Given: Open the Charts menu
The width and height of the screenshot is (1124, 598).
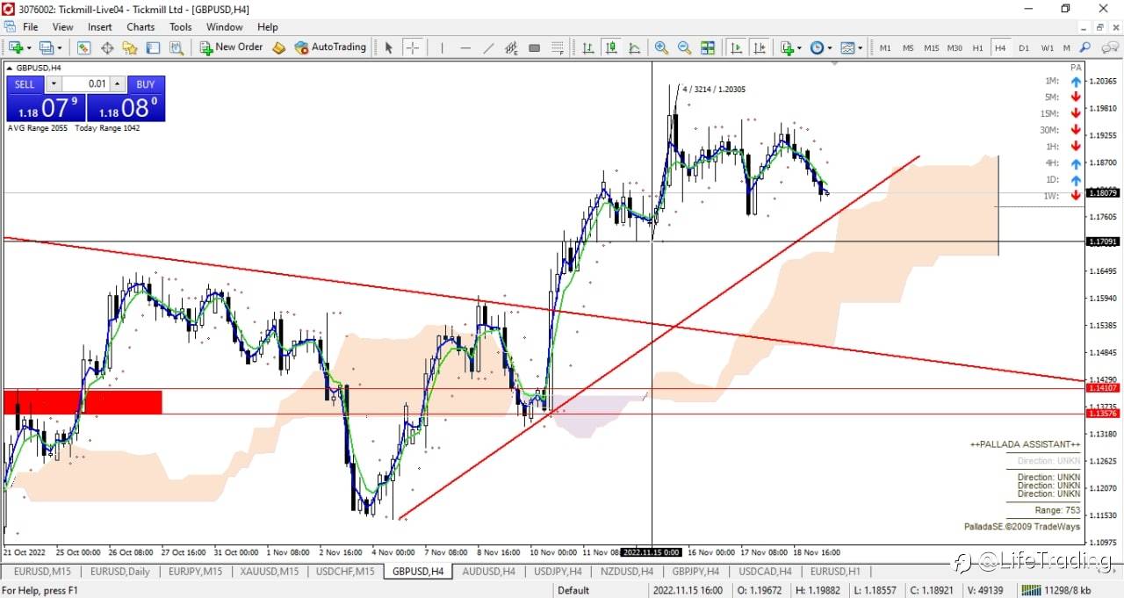Looking at the screenshot, I should pos(140,27).
